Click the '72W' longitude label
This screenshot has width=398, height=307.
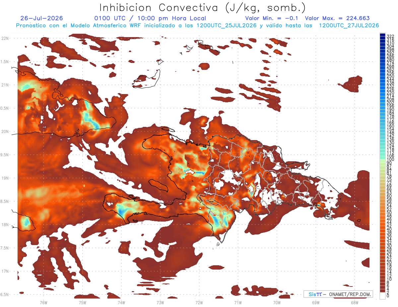point(199,302)
